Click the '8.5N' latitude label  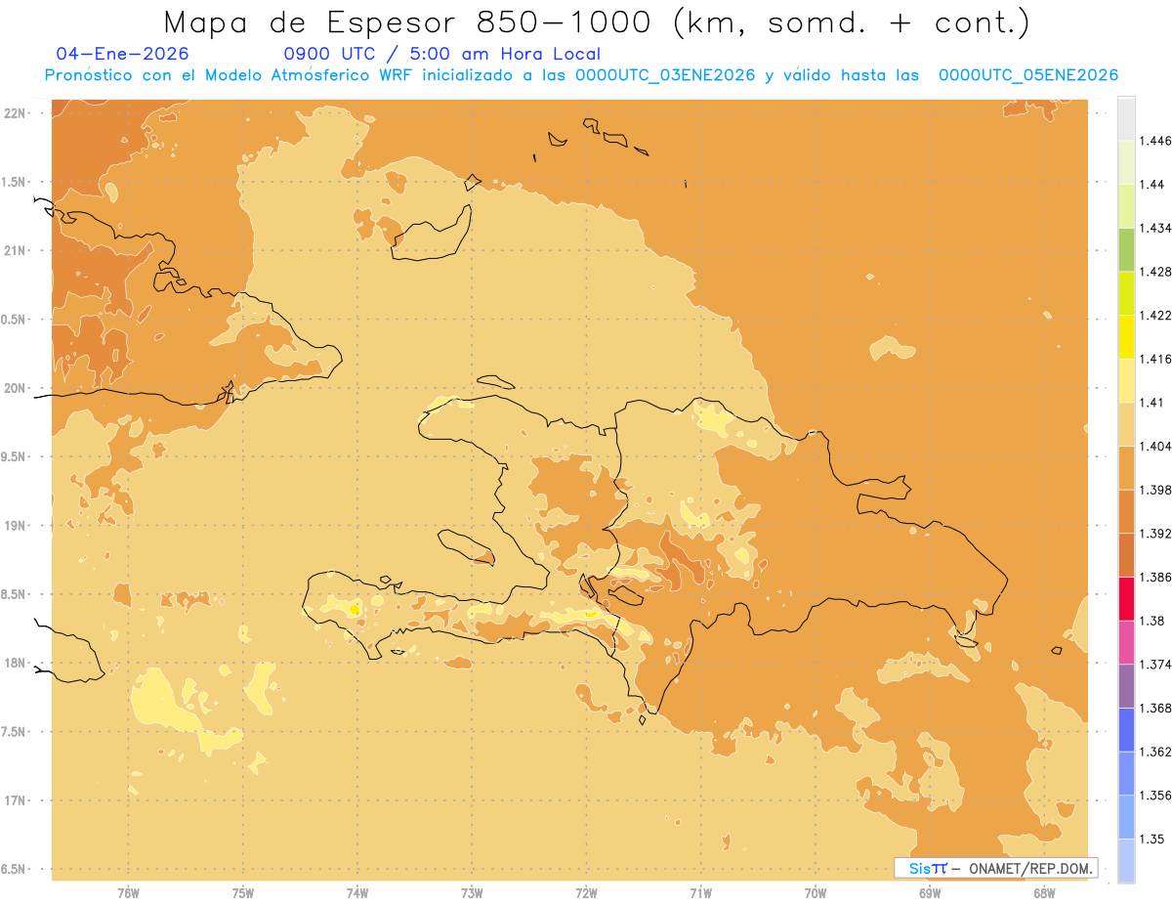click(14, 594)
